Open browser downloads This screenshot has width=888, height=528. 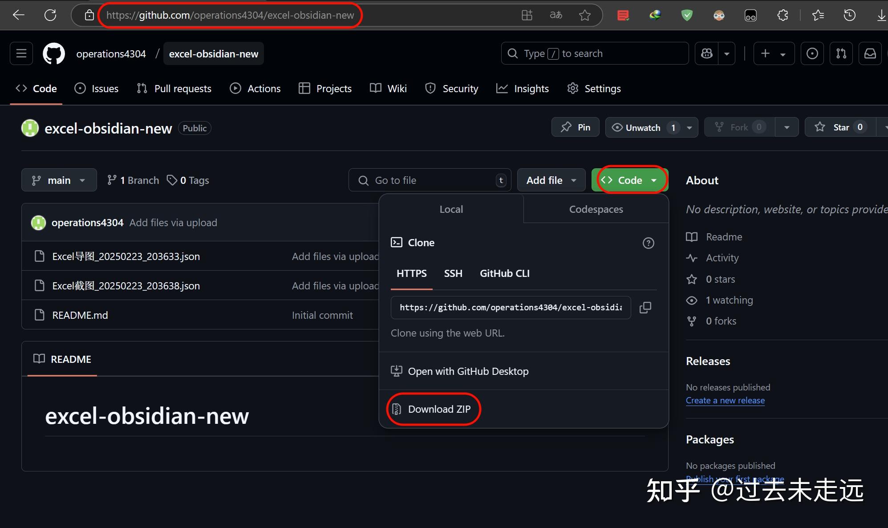coord(882,15)
